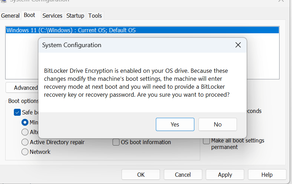Viewport: 292px width, 184px height.
Task: Open Help for System Configuration
Action: [x=267, y=175]
